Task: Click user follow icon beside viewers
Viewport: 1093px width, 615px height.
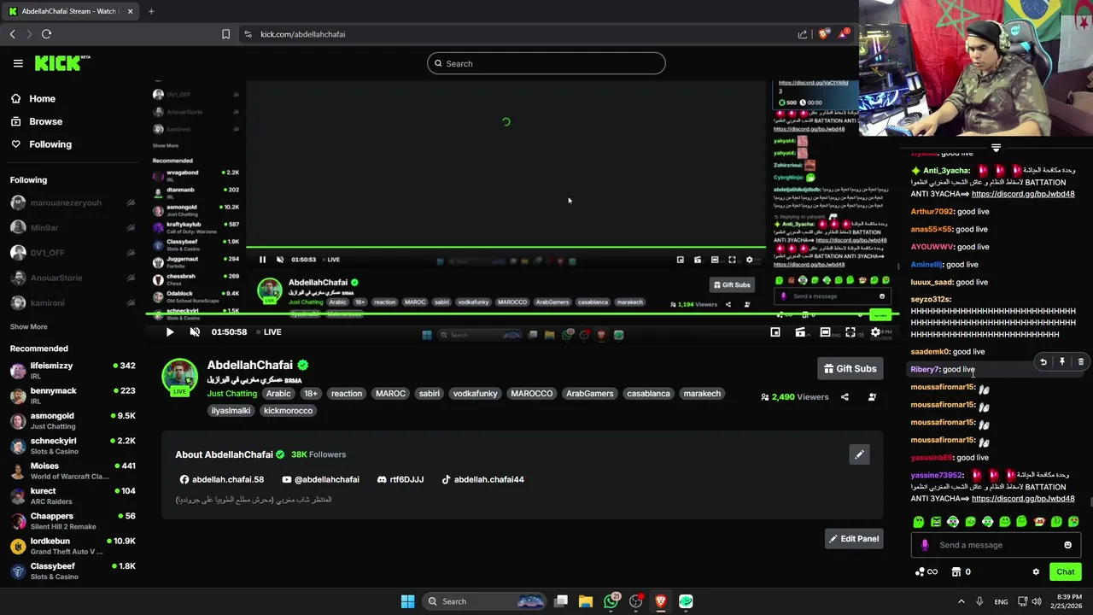Action: point(872,397)
